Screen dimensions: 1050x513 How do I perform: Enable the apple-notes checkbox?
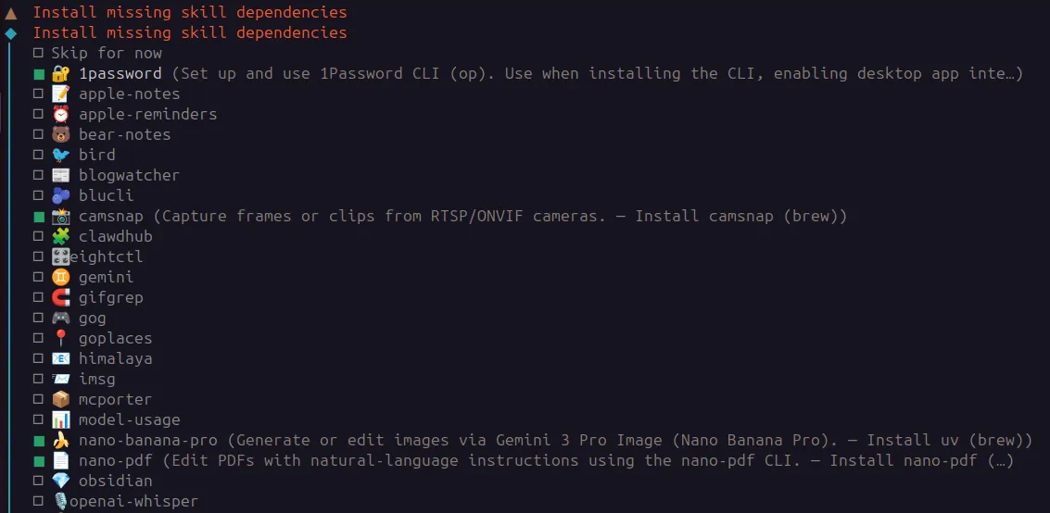point(38,94)
